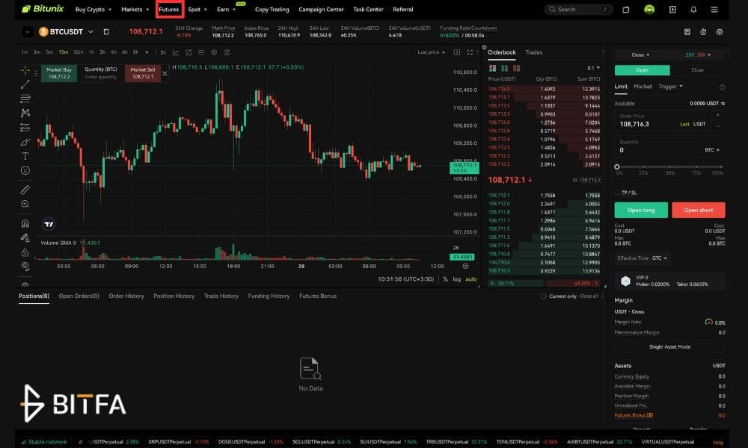The width and height of the screenshot is (748, 448).
Task: Choose the chart patterns tool
Action: 25,113
